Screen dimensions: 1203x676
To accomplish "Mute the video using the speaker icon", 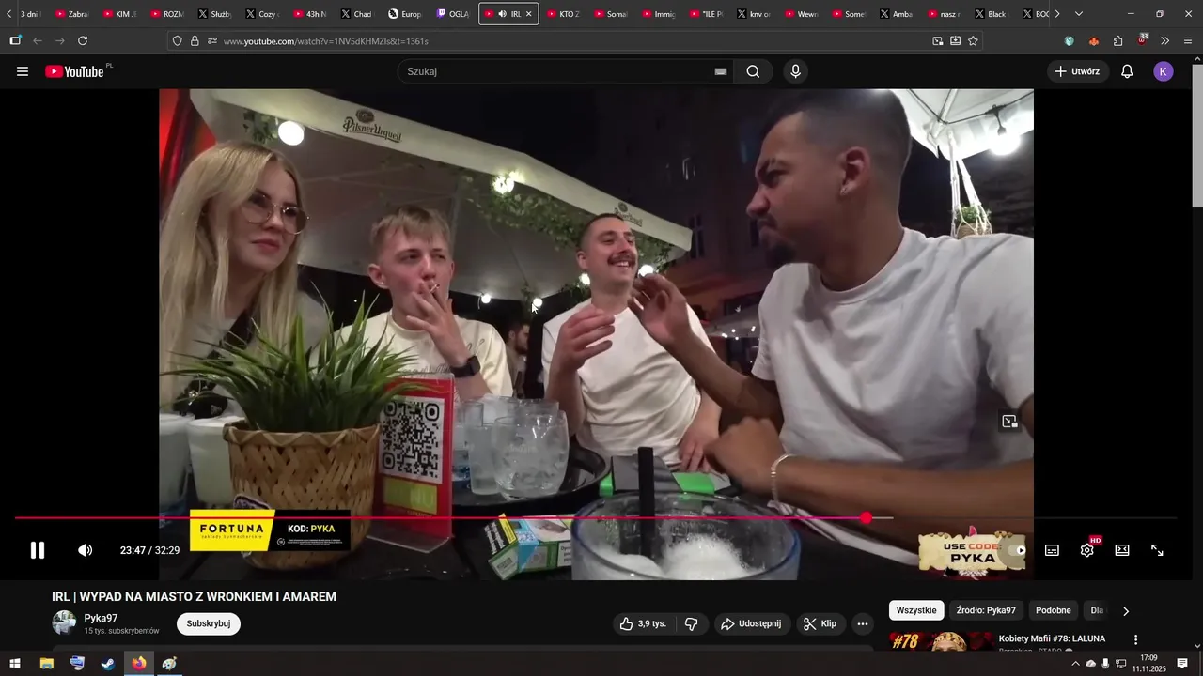I will coord(85,550).
